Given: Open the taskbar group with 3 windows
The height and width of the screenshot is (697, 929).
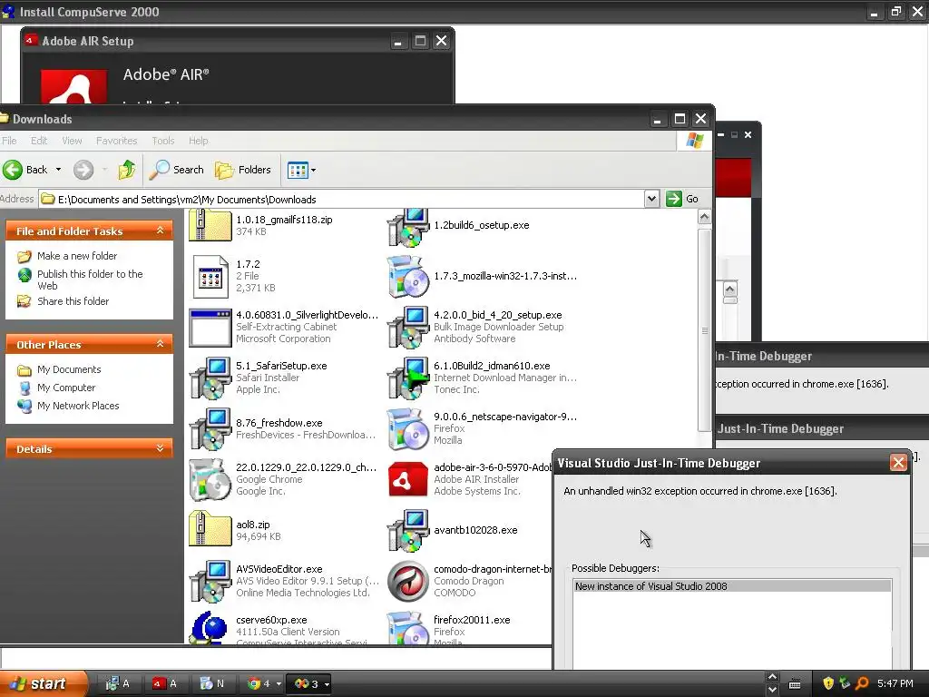Looking at the screenshot, I should pos(310,683).
